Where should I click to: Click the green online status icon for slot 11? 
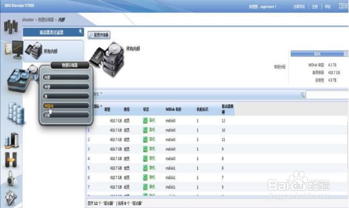(x=145, y=140)
